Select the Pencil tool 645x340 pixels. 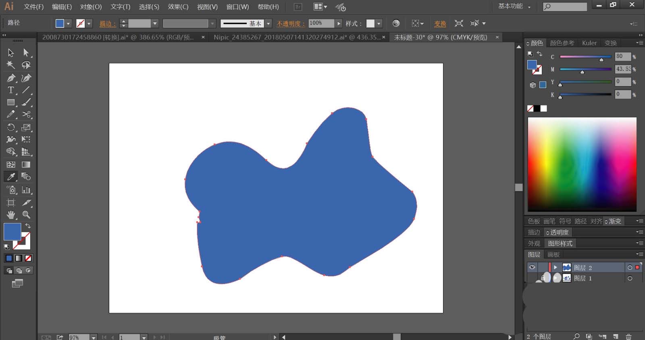coord(11,115)
